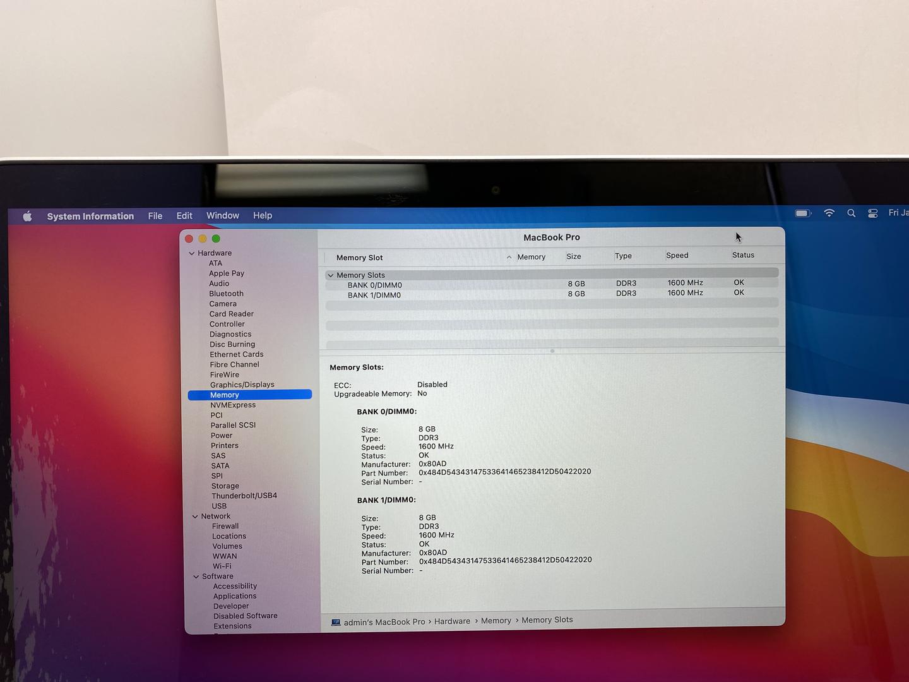Screen dimensions: 909x682
Task: Open the File menu
Action: (x=155, y=216)
